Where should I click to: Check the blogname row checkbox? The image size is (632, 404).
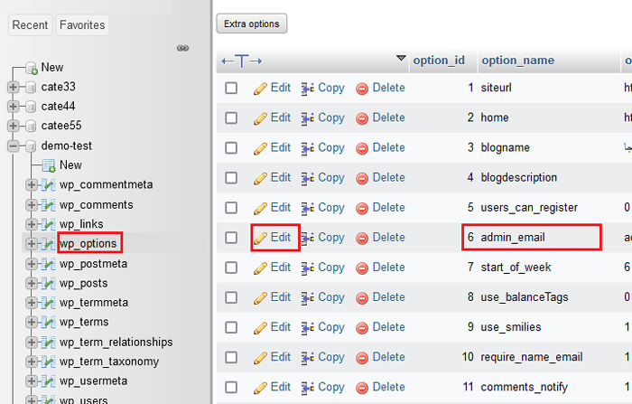coord(231,147)
